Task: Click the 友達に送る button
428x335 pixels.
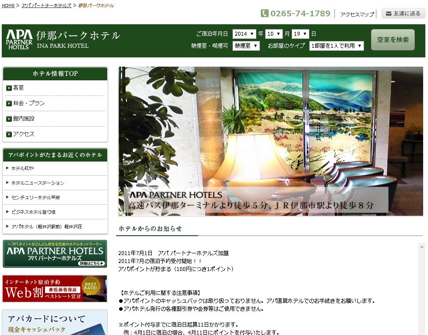Action: (x=403, y=13)
